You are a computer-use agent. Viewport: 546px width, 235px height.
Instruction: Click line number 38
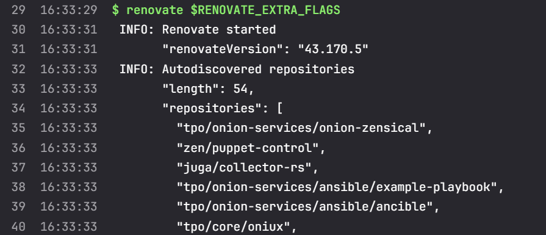point(18,187)
